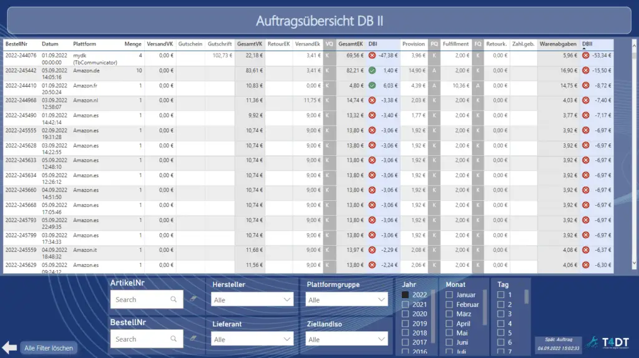Sort by the Provision column header
Image resolution: width=639 pixels, height=358 pixels.
coord(413,44)
